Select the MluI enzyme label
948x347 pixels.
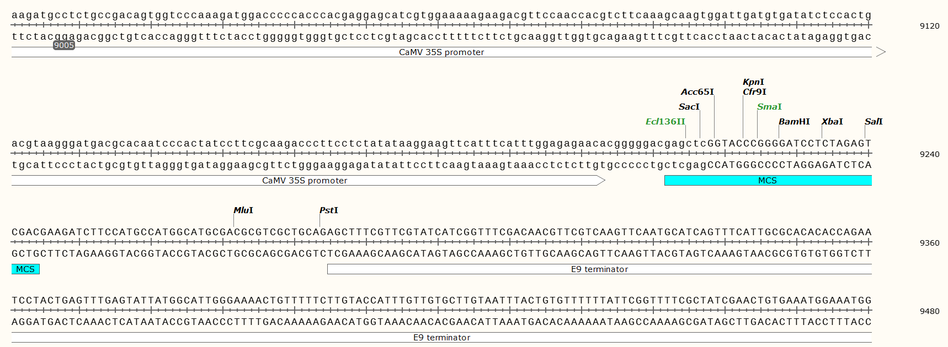coord(243,210)
